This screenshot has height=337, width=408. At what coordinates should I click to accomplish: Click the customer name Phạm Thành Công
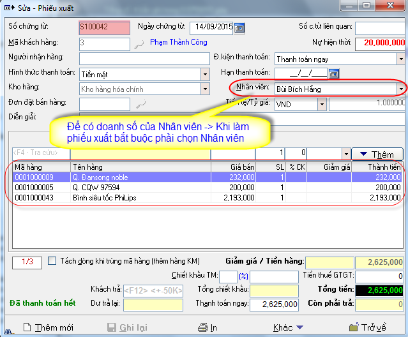coord(179,43)
